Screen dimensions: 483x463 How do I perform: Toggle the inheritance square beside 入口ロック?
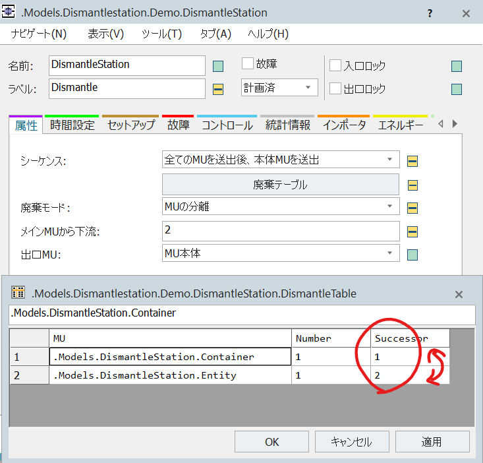457,66
